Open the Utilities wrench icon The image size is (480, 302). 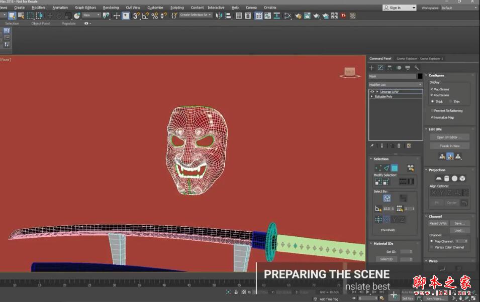417,68
